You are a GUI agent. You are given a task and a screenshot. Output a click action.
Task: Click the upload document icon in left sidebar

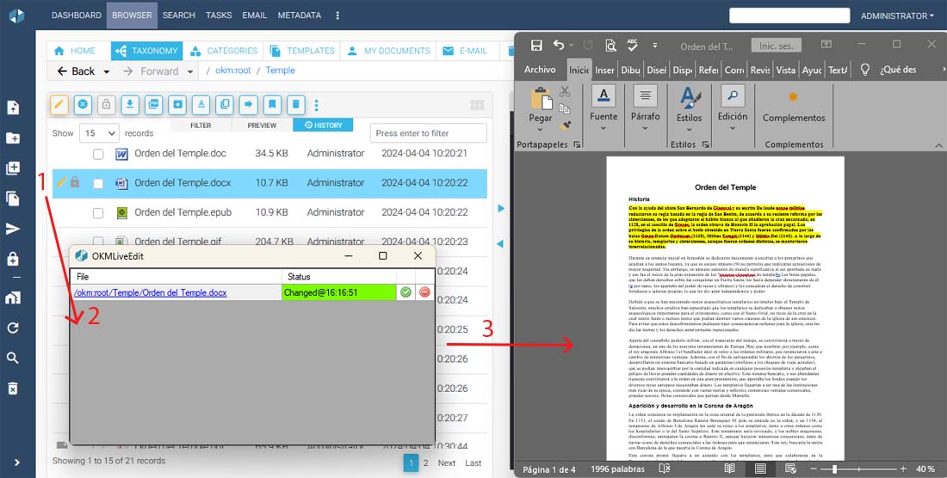(13, 108)
